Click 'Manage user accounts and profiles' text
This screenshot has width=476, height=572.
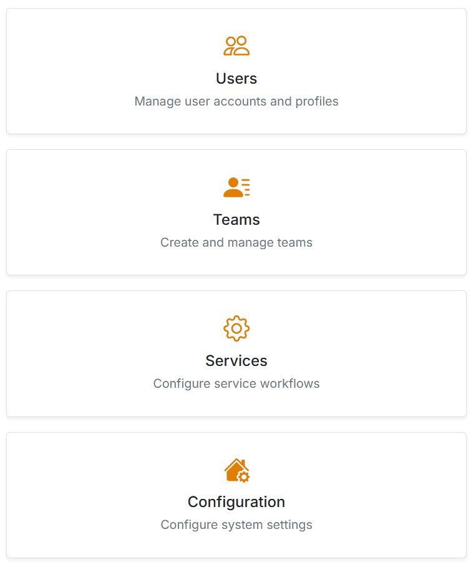(x=236, y=101)
